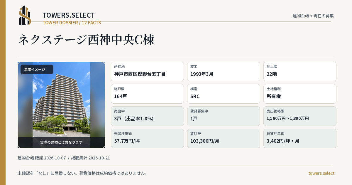Screen dimensions: 352x185
Task: Click the 賃貸坪単価 card showing 3,402円/坪・月
Action: [300, 138]
